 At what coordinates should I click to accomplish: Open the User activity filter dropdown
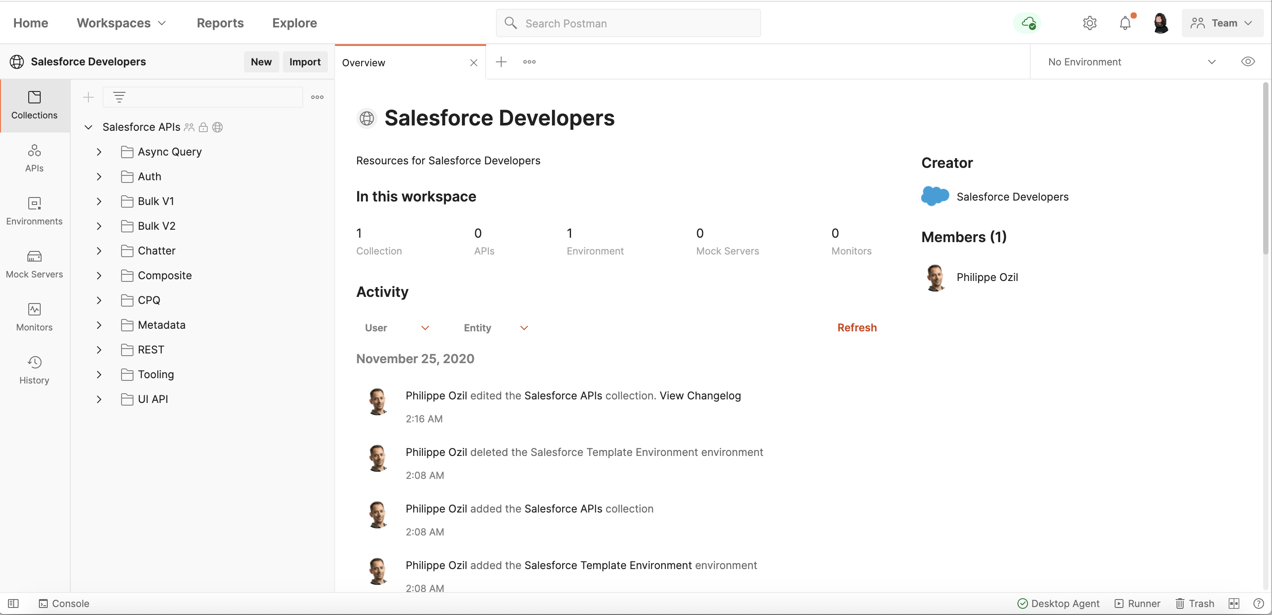pos(397,328)
